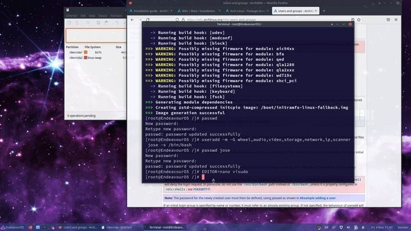The image size is (411, 231).
Task: Open new Firefox tab with plus button
Action: pos(324,11)
